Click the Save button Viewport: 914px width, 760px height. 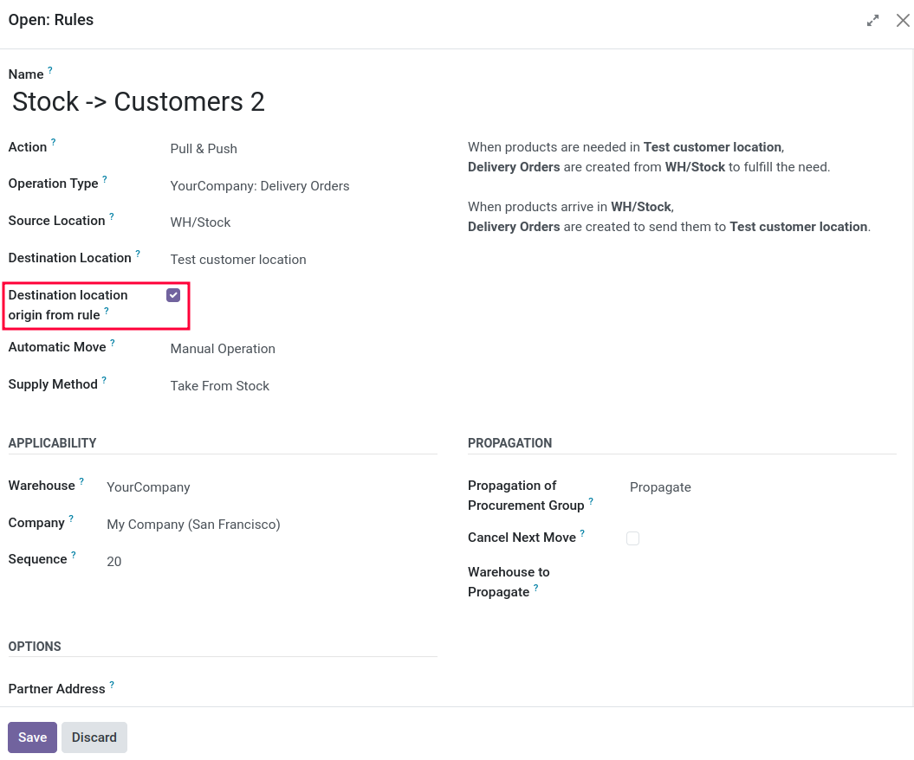(x=33, y=737)
